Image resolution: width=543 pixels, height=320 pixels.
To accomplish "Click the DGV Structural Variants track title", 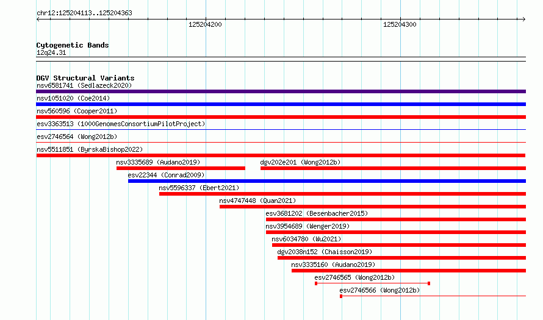I will pos(85,78).
